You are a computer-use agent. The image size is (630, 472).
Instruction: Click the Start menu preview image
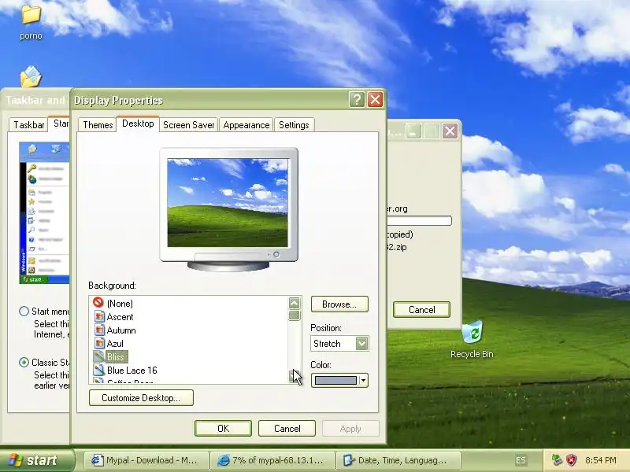pyautogui.click(x=44, y=212)
